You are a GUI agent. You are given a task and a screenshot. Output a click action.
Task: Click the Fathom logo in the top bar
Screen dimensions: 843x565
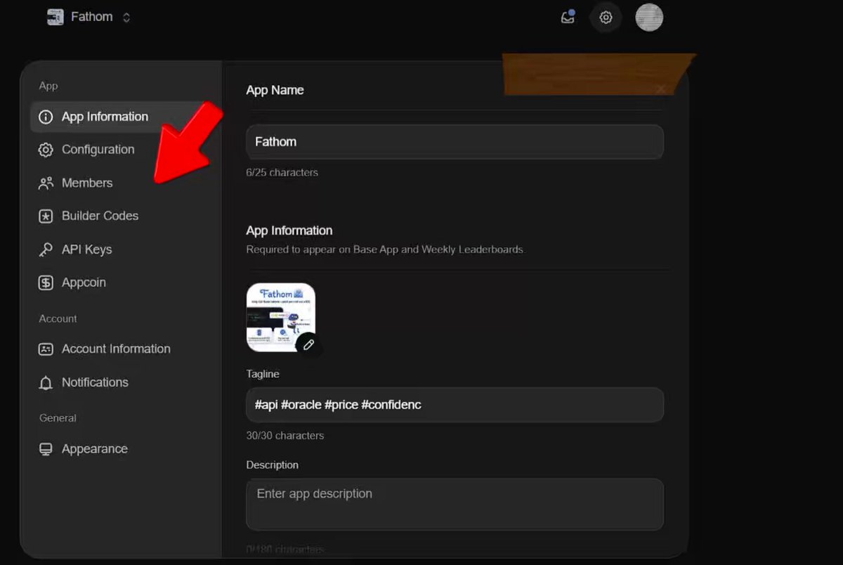(x=55, y=17)
